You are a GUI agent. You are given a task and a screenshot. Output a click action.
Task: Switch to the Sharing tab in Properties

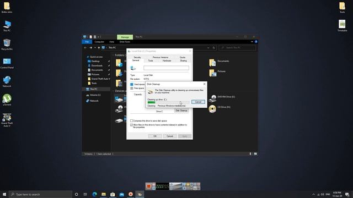click(183, 61)
